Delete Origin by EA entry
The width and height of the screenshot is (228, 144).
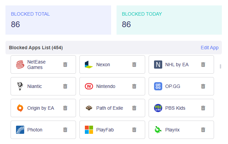(x=65, y=108)
